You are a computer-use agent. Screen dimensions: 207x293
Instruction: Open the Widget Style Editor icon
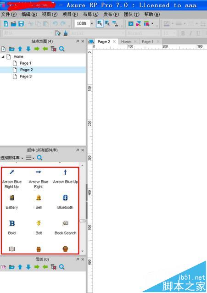[x=58, y=33]
